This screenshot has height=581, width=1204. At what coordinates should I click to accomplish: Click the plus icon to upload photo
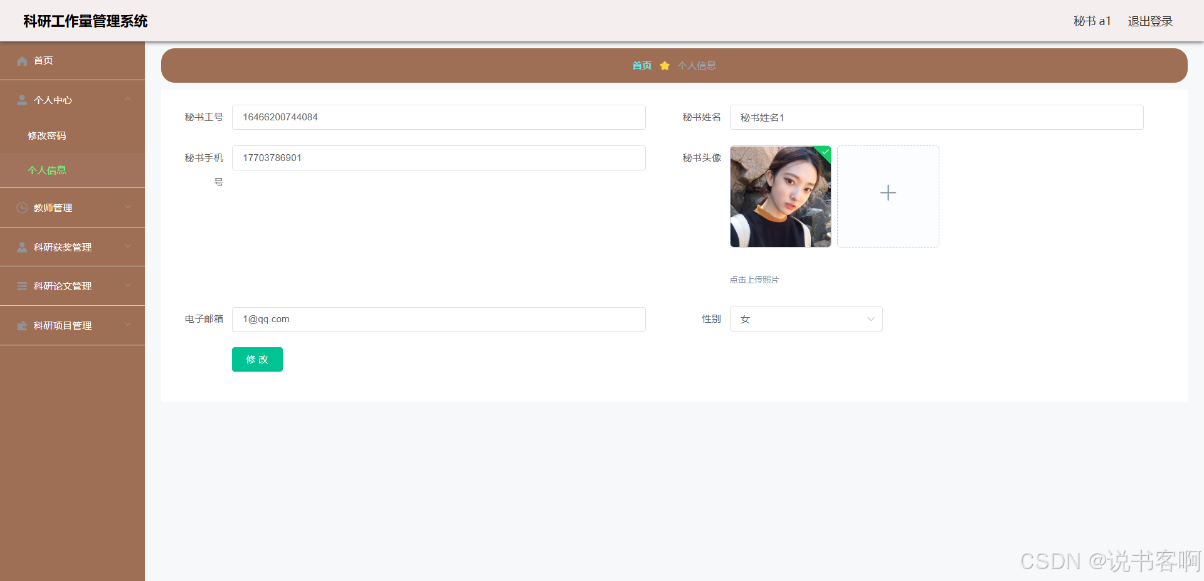pos(888,193)
